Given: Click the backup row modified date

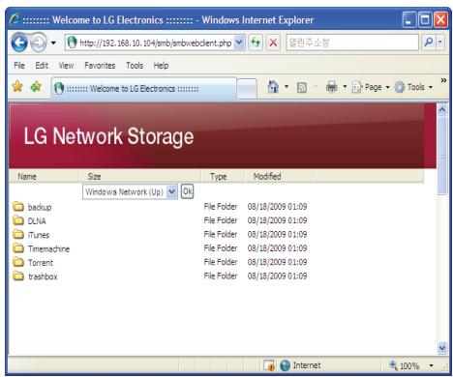Looking at the screenshot, I should tap(277, 207).
